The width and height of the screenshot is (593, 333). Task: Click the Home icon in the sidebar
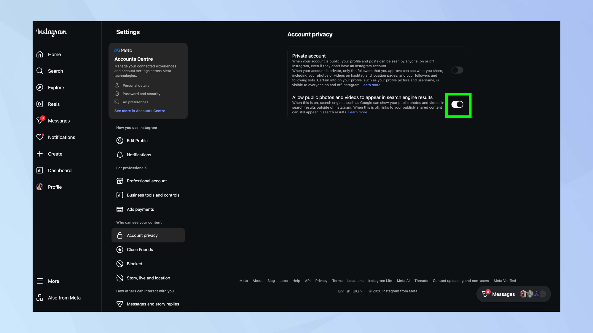pyautogui.click(x=40, y=54)
